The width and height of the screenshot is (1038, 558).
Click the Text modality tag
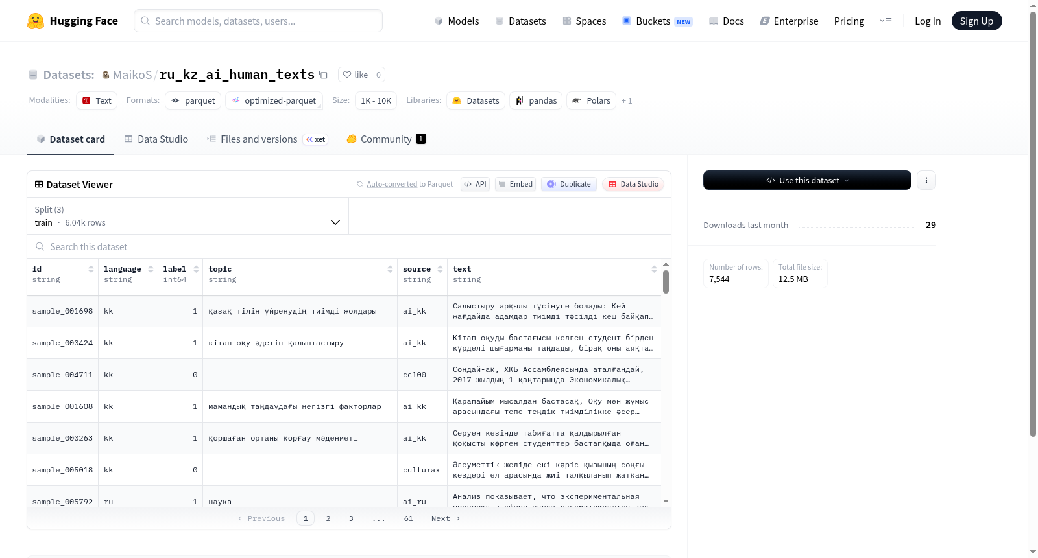(x=97, y=100)
